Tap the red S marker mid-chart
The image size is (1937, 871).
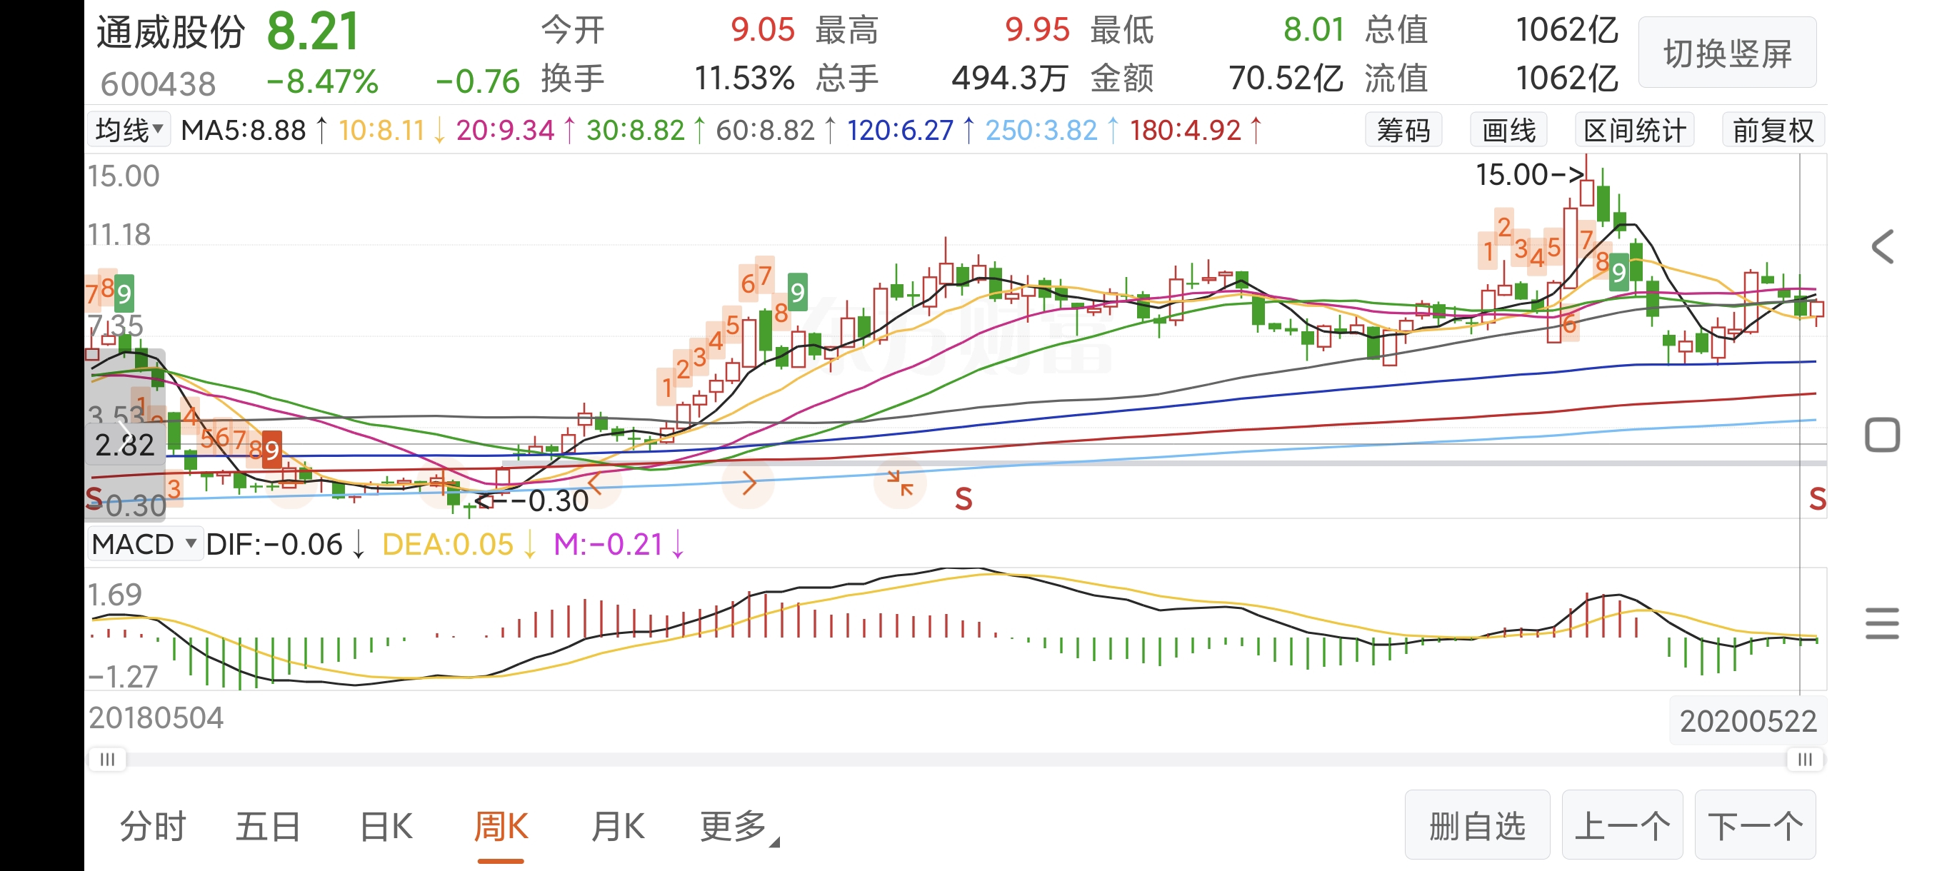coord(964,499)
